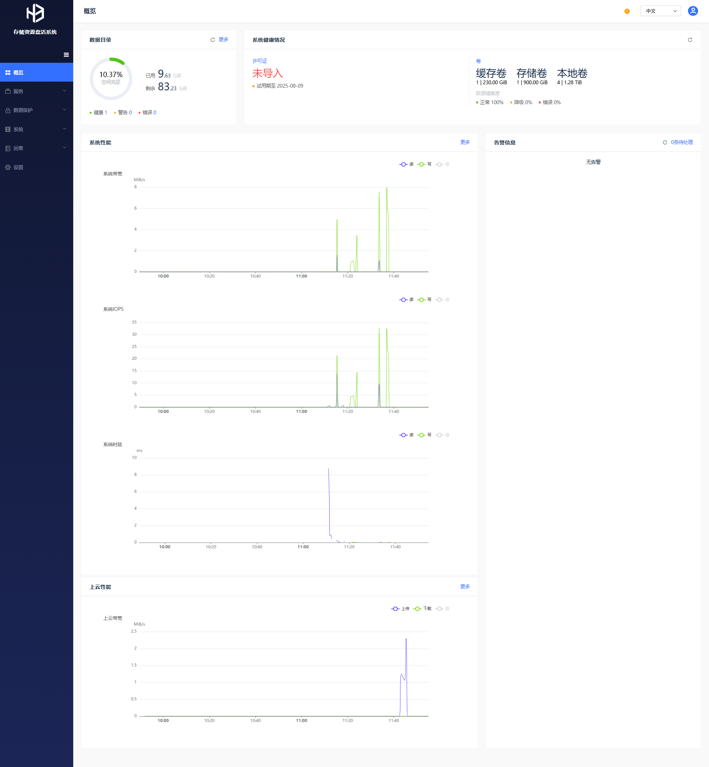Click 更多 link in 数据目录 panel
Viewport: 709px width, 767px height.
223,39
